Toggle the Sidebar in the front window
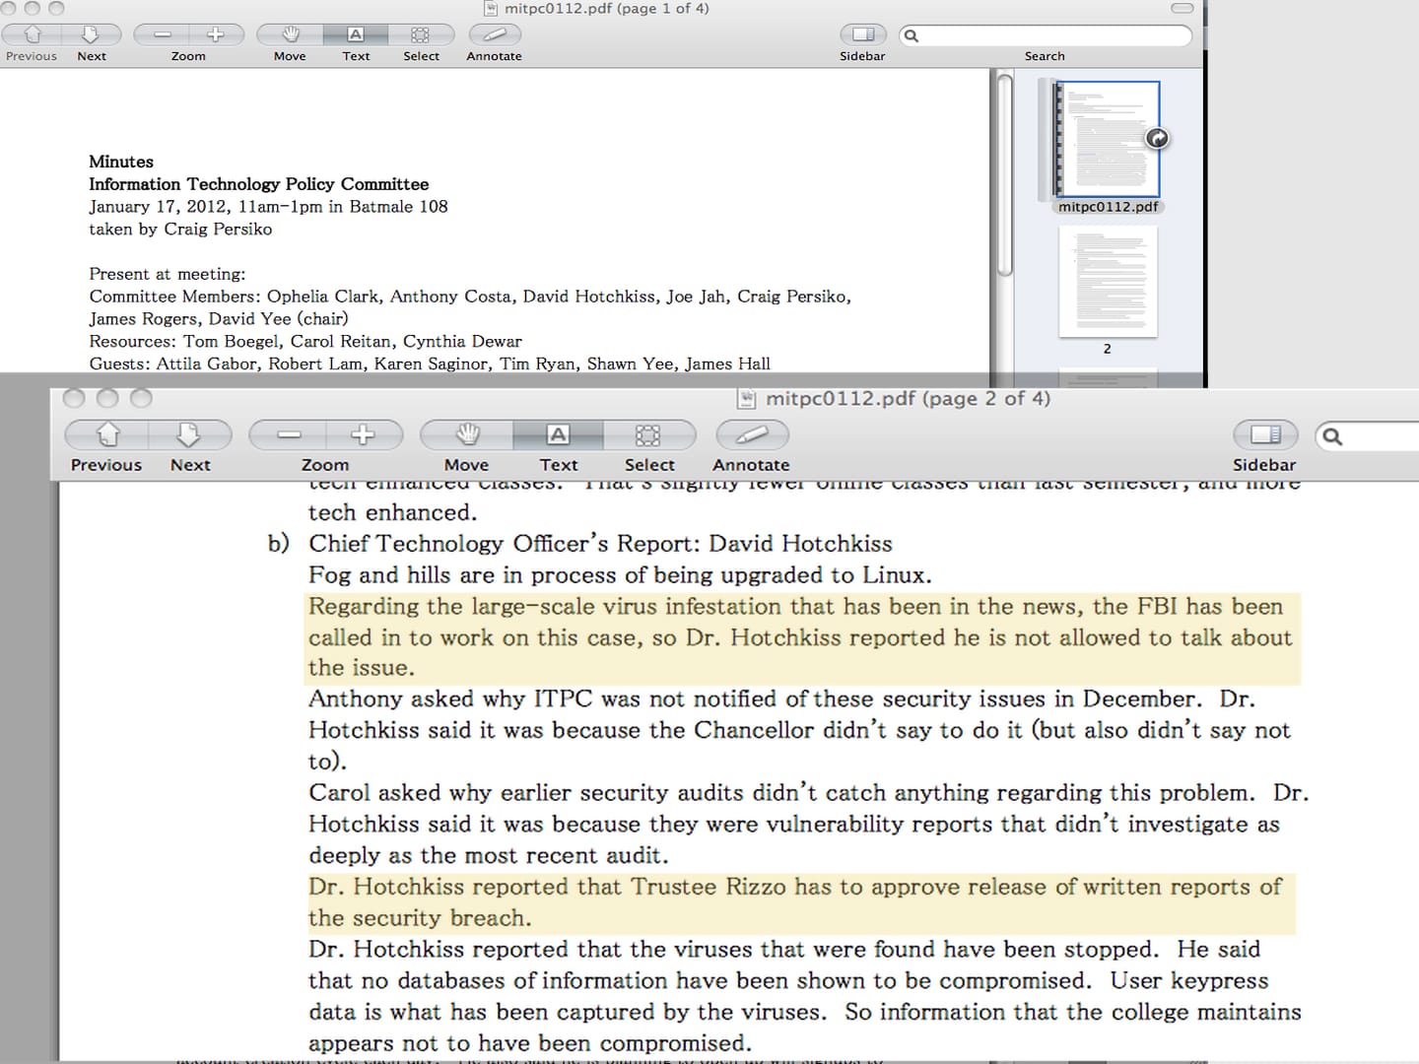The image size is (1419, 1064). [1264, 434]
